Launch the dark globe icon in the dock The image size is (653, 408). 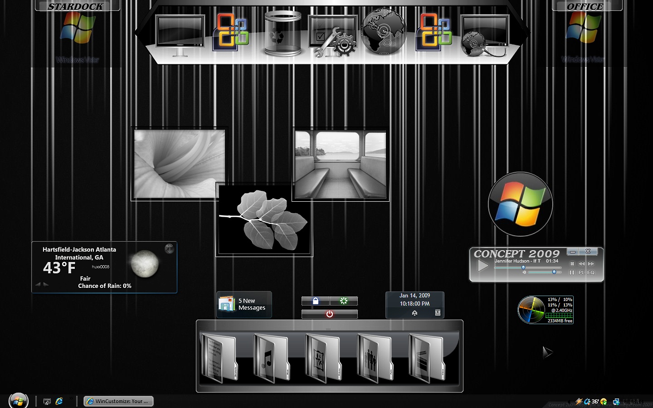click(383, 31)
